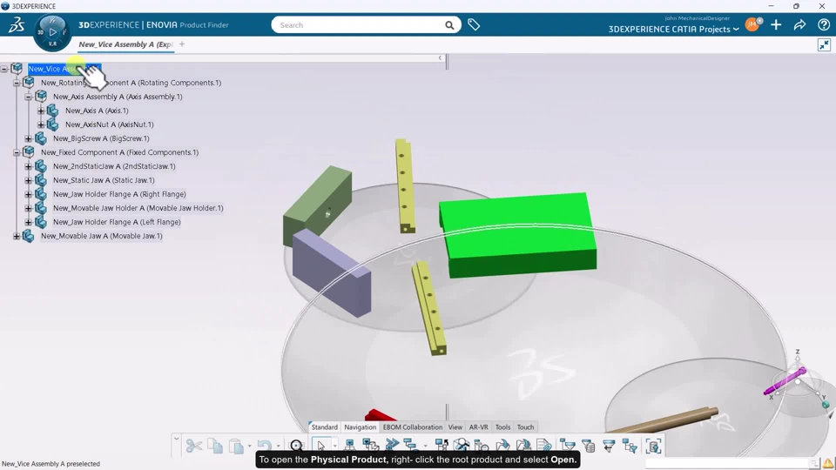Screen dimensions: 836x470
Task: Click the Cut scissors icon
Action: (x=193, y=446)
